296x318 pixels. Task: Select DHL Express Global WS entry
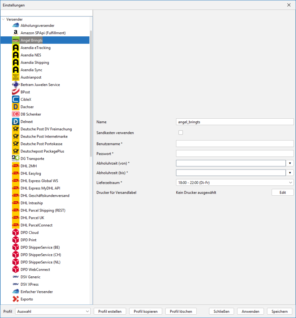click(x=39, y=181)
